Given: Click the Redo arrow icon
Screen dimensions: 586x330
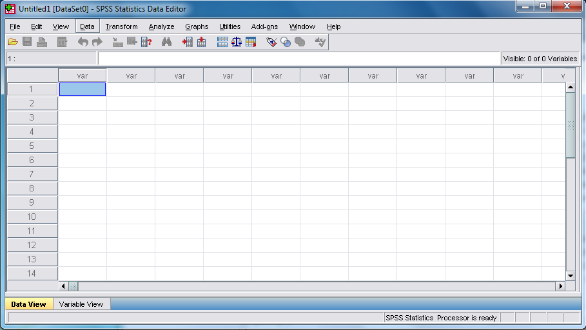Looking at the screenshot, I should pyautogui.click(x=97, y=42).
